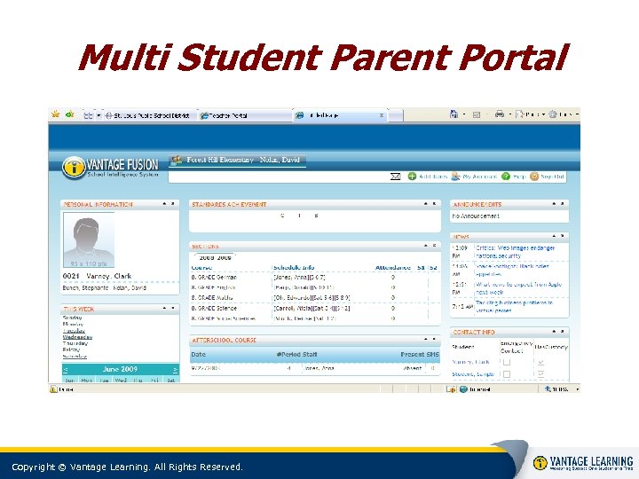Toggle Has Custody checkbox for Student, Sample
This screenshot has height=479, width=639.
[x=540, y=374]
